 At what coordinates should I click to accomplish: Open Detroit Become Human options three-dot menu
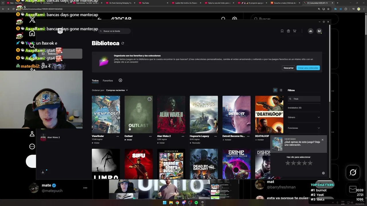point(248,136)
